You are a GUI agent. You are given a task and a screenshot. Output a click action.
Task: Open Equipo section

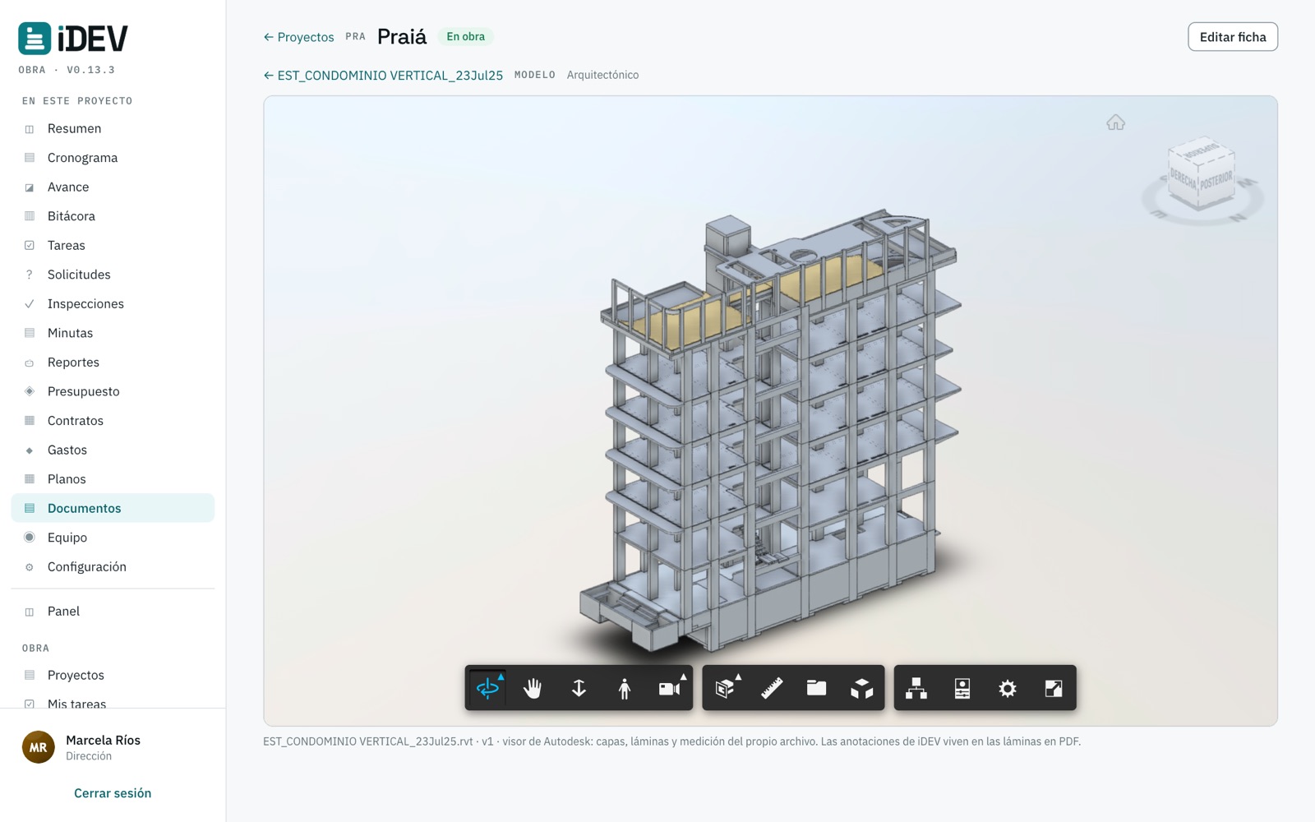pyautogui.click(x=113, y=538)
